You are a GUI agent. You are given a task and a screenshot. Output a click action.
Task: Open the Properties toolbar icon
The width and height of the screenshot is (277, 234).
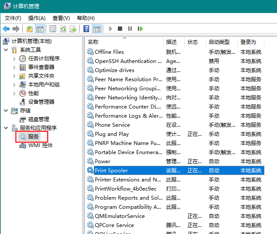pyautogui.click(x=53, y=29)
